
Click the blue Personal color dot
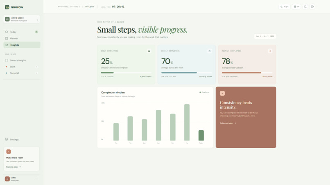tap(6, 73)
